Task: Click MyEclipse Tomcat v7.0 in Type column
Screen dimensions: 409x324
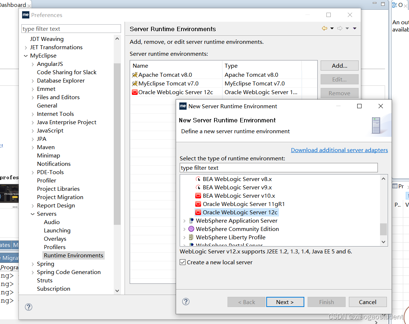Action: tap(255, 83)
